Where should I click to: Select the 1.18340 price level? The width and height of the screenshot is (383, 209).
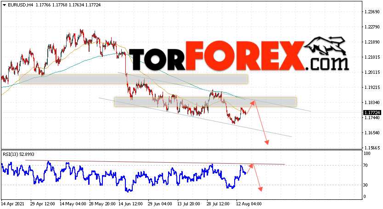(372, 102)
